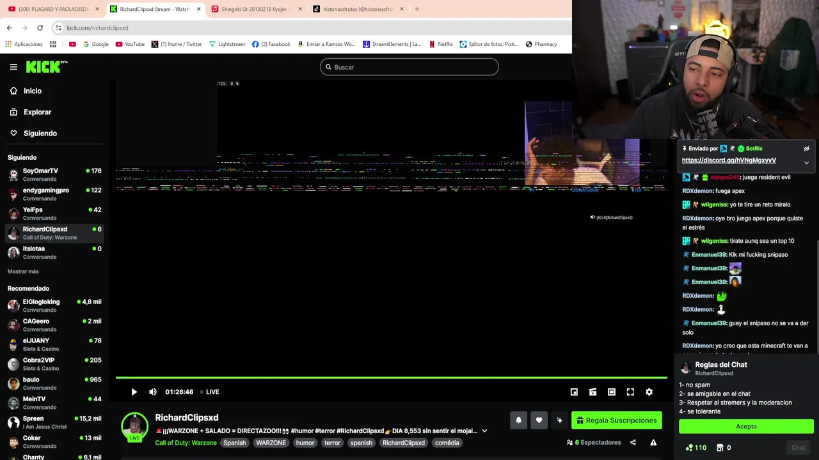The image size is (819, 460).
Task: Open elJUANY recommended channel
Action: pos(54,344)
